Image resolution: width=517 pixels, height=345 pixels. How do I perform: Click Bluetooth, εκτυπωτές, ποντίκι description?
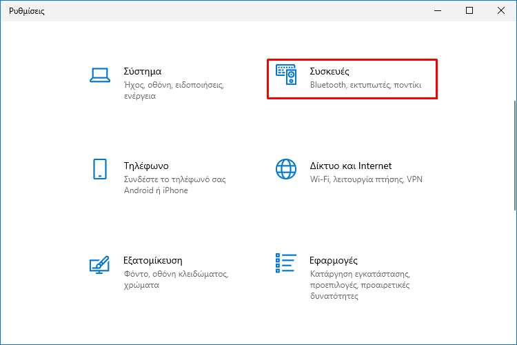tap(365, 85)
